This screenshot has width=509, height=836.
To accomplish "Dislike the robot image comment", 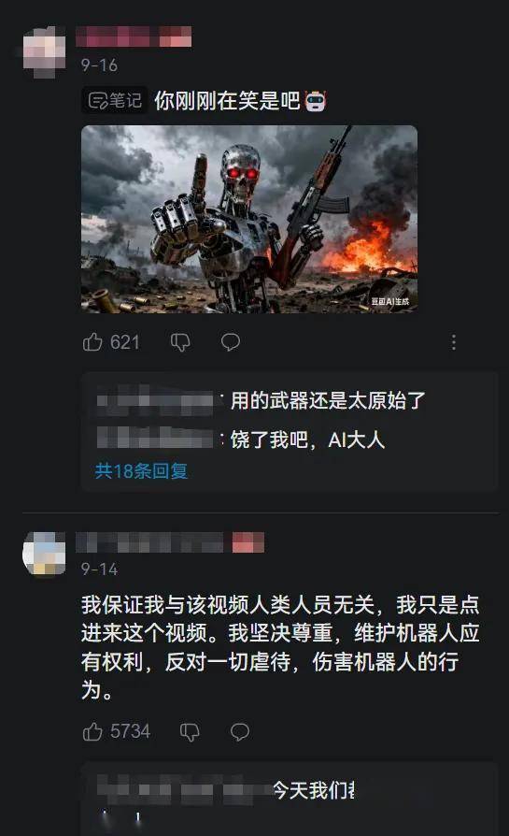I will 180,342.
